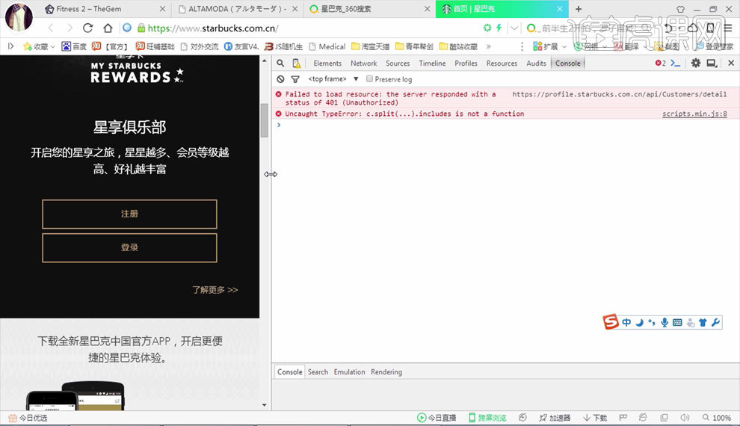Screen dimensions: 740x426
Task: Enable the Preserve log checkbox
Action: pos(369,78)
